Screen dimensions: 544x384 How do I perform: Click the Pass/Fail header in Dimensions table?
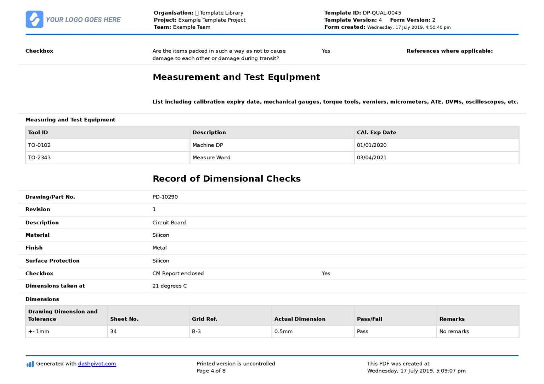[x=369, y=319]
